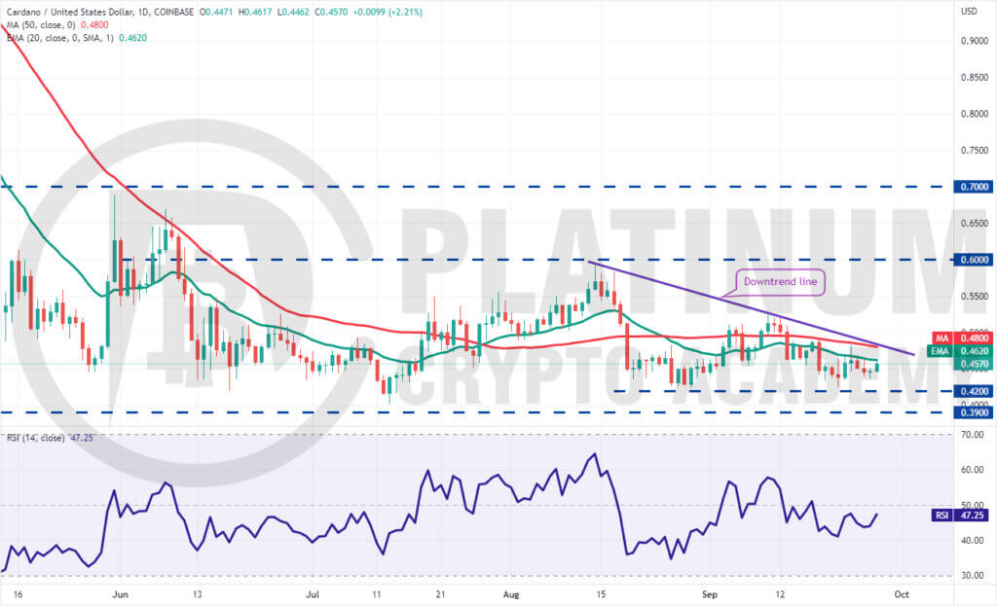Click the 15 date label on time axis
The width and height of the screenshot is (997, 606).
click(x=601, y=594)
